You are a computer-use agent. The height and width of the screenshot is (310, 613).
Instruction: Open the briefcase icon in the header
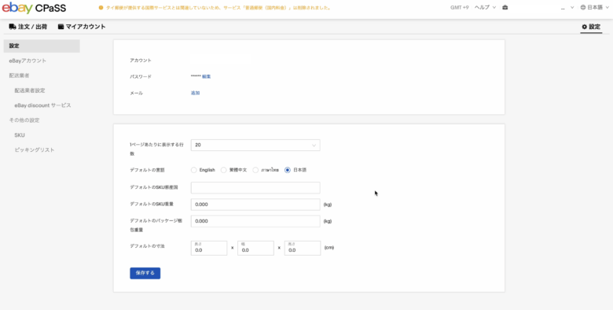click(505, 7)
